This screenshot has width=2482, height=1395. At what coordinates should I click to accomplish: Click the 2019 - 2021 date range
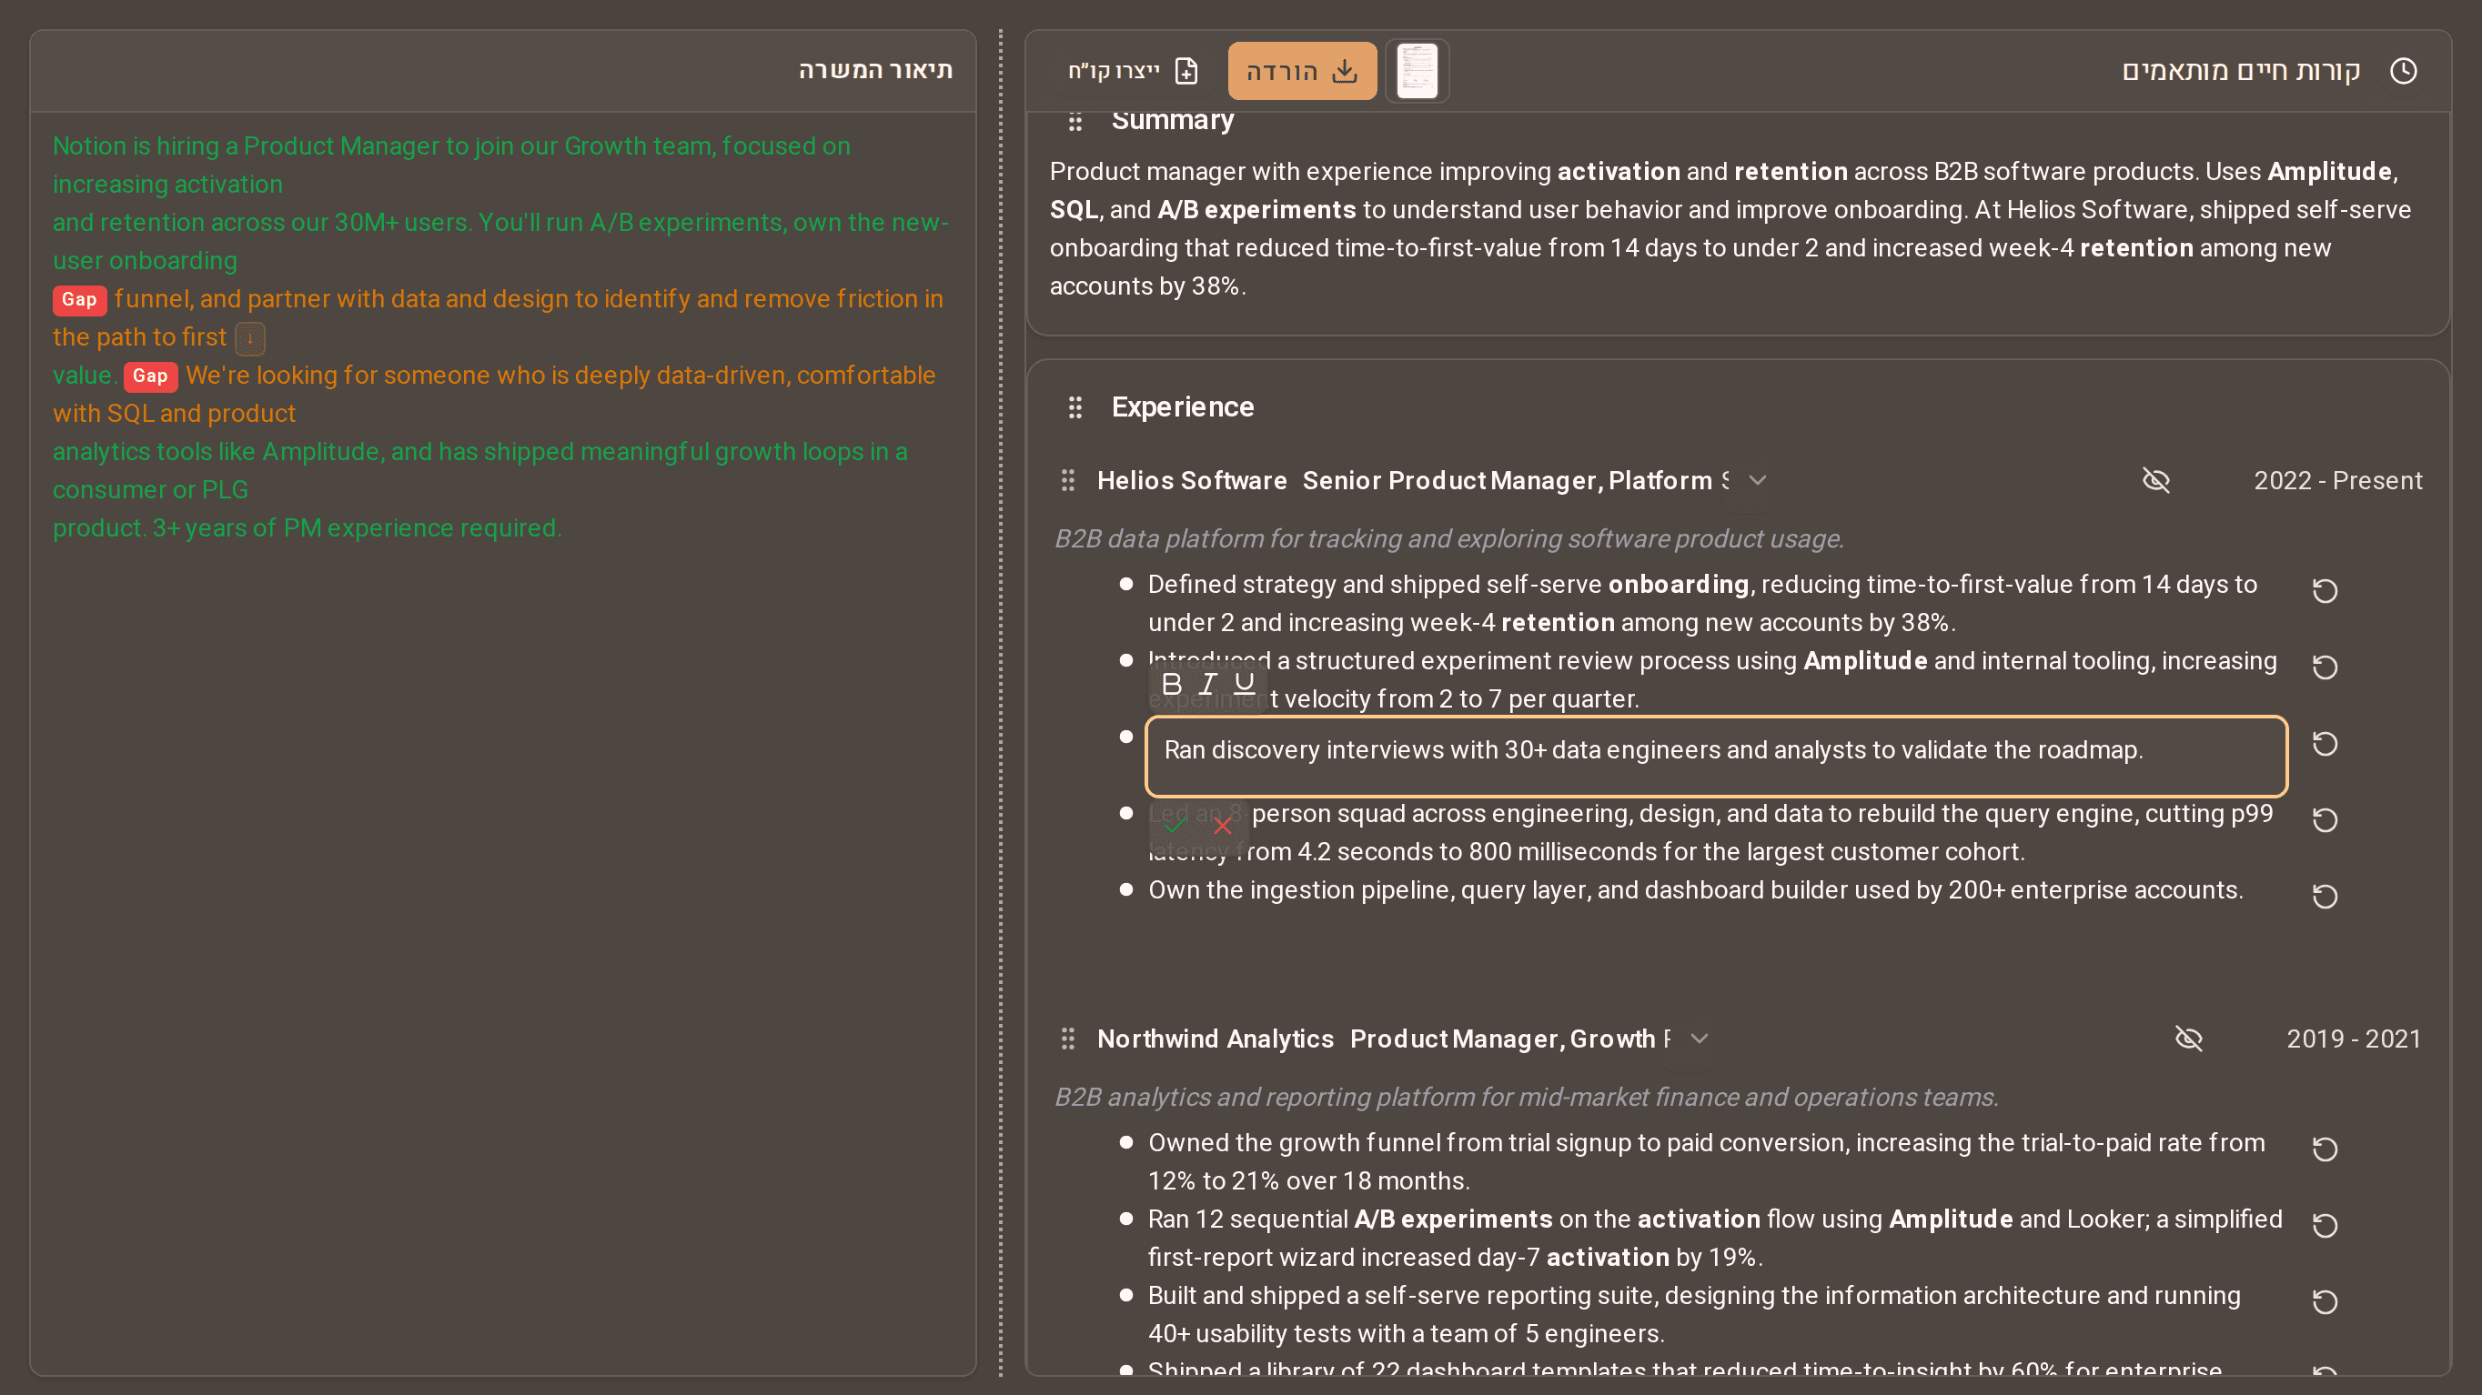[x=2354, y=1039]
